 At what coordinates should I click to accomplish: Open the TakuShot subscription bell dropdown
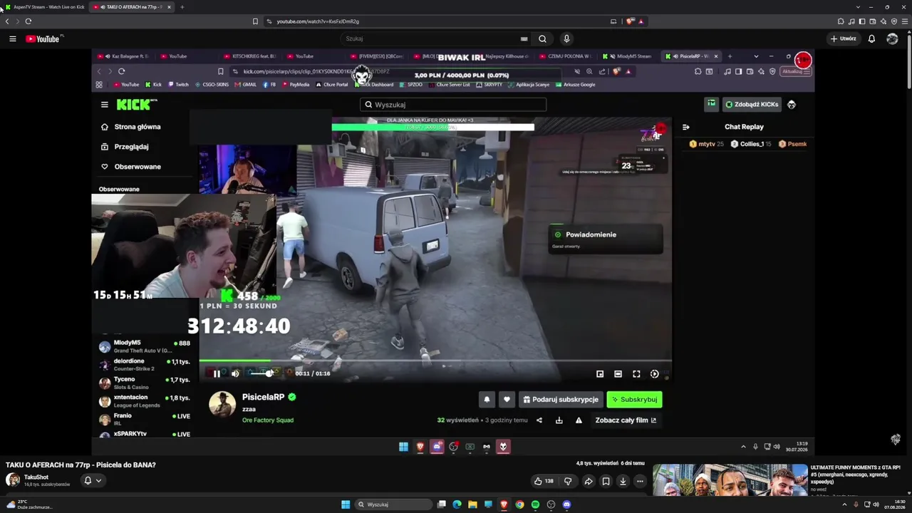93,480
